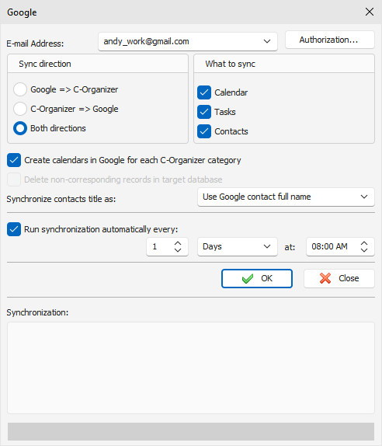Screen dimensions: 382x446
Task: Increase the interval number spinner
Action: pyautogui.click(x=178, y=243)
